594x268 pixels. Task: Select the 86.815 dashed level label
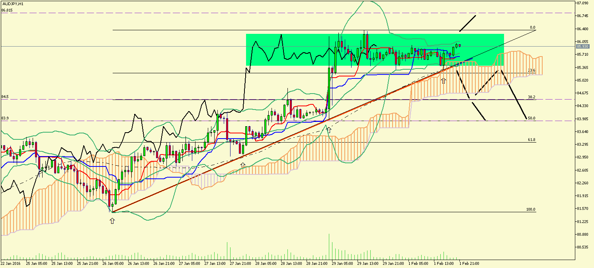tap(7, 10)
